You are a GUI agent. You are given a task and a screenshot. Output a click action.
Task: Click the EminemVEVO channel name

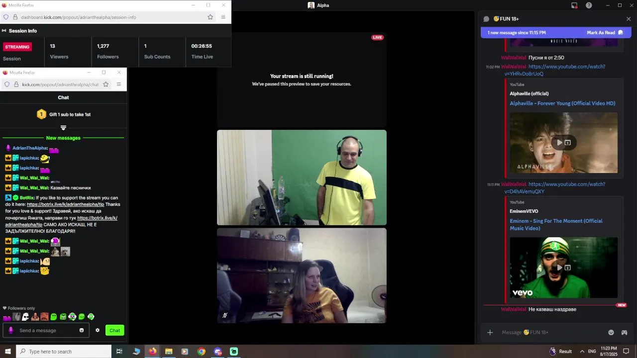(x=524, y=211)
